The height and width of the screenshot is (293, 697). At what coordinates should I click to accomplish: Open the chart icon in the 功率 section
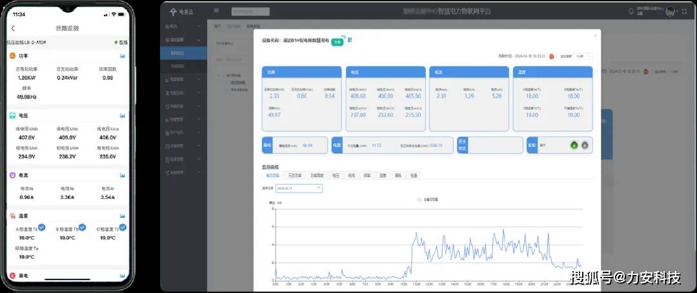[122, 56]
